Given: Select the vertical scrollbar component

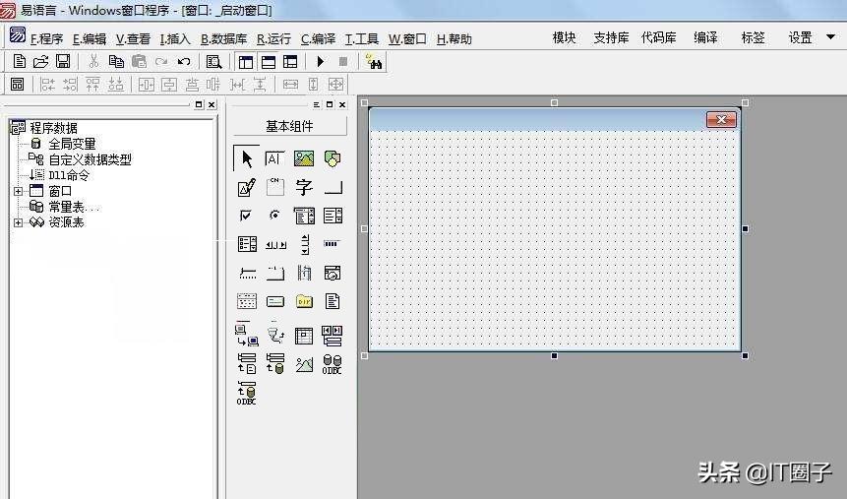Looking at the screenshot, I should coord(305,244).
